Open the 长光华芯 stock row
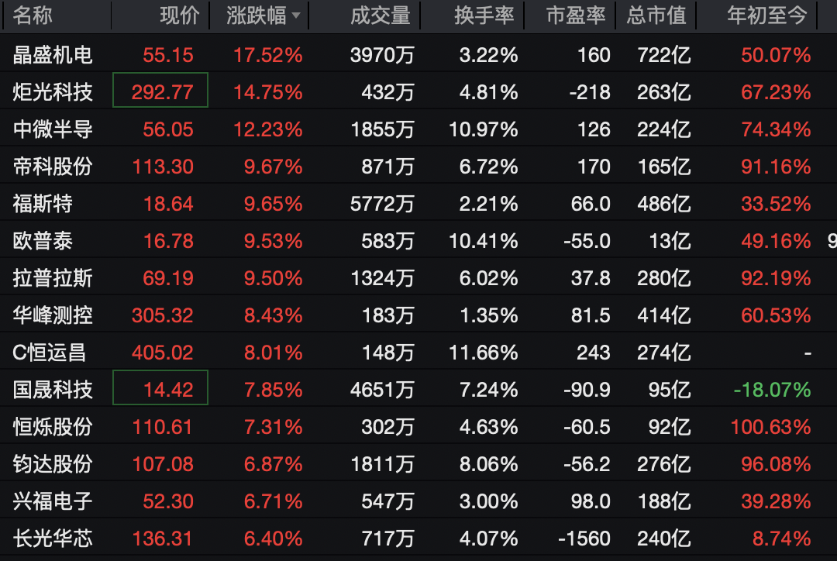The image size is (837, 561). coord(53,539)
